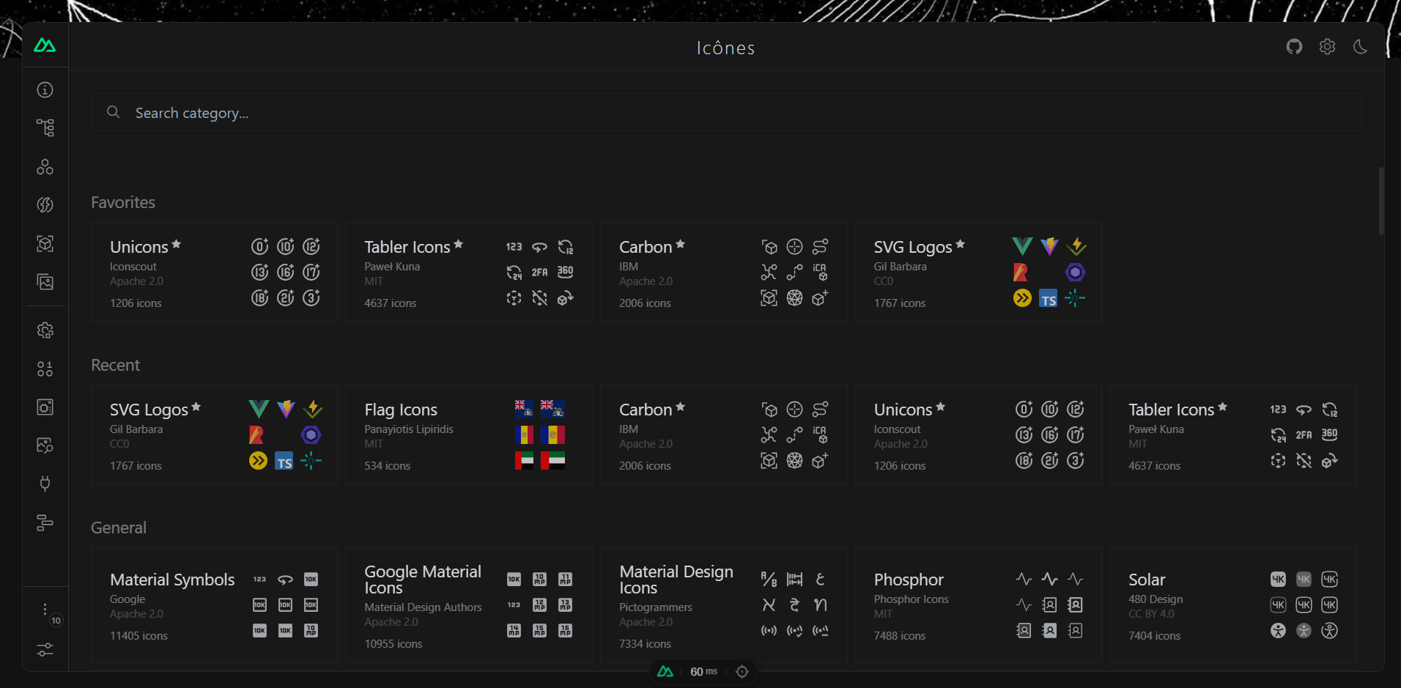Open the Unicons collection in Recent
The height and width of the screenshot is (688, 1401).
click(x=978, y=435)
